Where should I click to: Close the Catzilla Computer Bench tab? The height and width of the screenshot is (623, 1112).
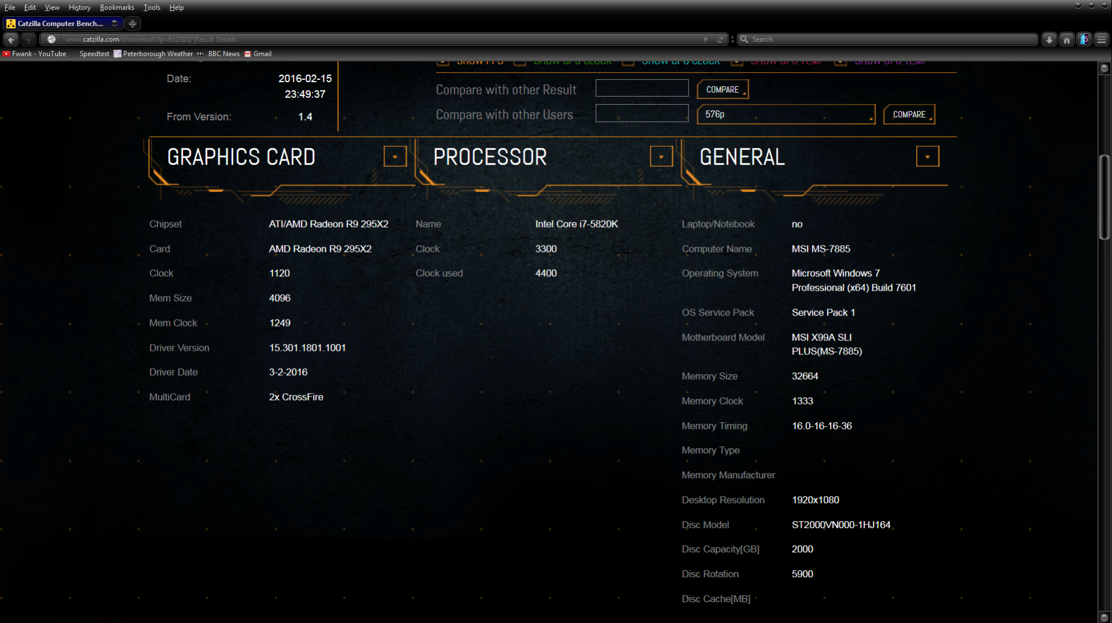coord(115,23)
